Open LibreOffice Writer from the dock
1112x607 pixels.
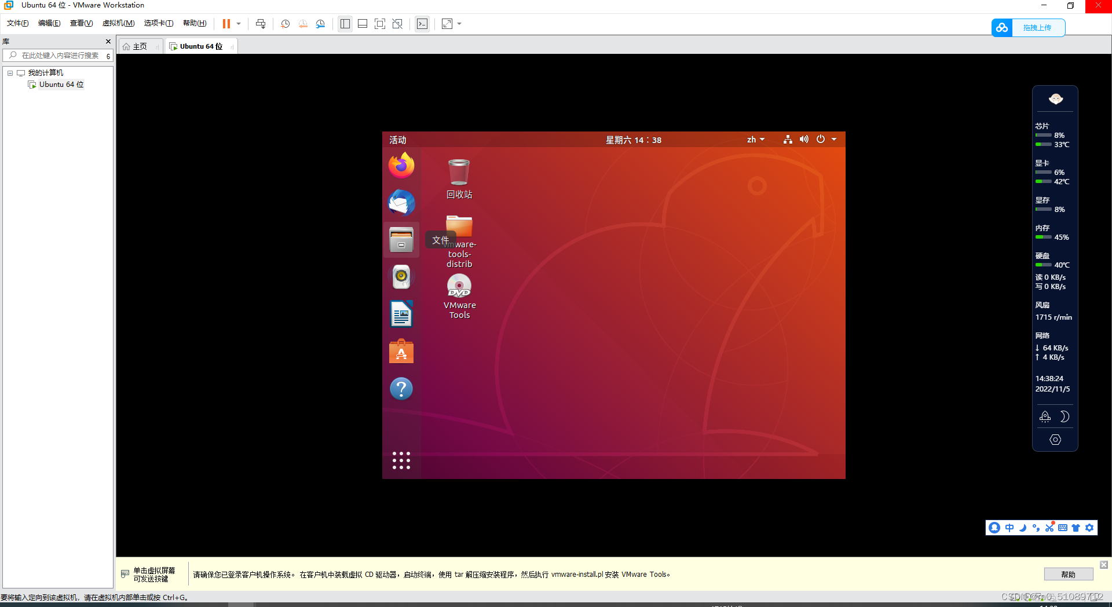click(401, 314)
